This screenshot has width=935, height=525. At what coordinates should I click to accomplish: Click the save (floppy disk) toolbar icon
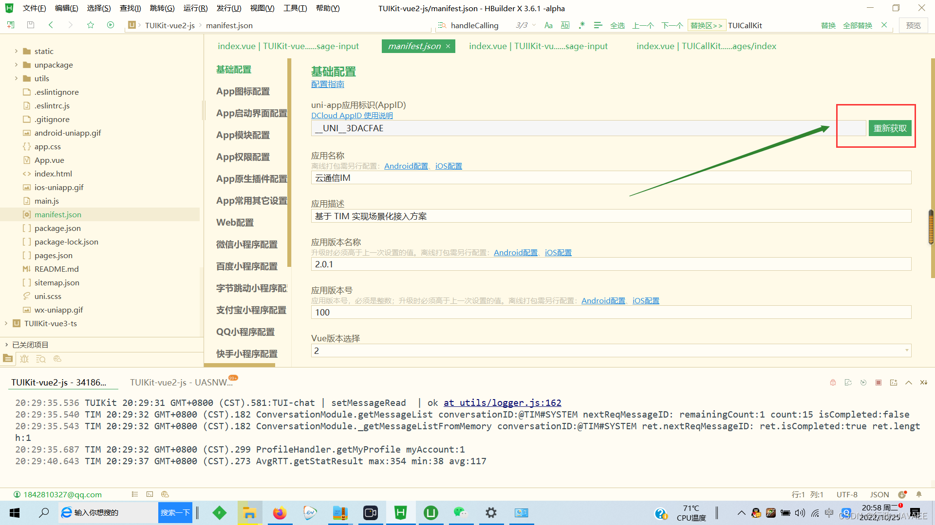pyautogui.click(x=31, y=25)
